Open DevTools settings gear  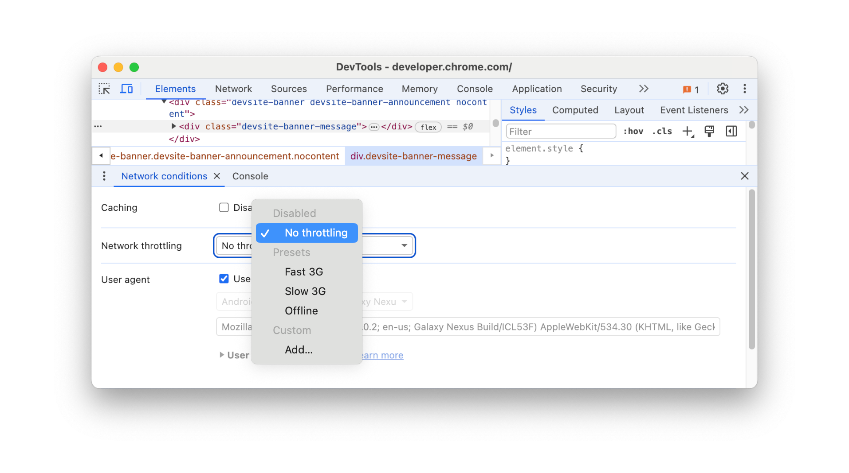723,89
